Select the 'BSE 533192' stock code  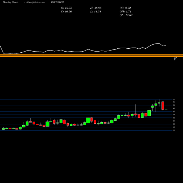[x=57, y=2]
